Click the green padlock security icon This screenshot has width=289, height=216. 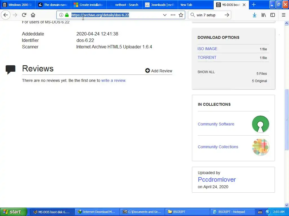(67, 15)
